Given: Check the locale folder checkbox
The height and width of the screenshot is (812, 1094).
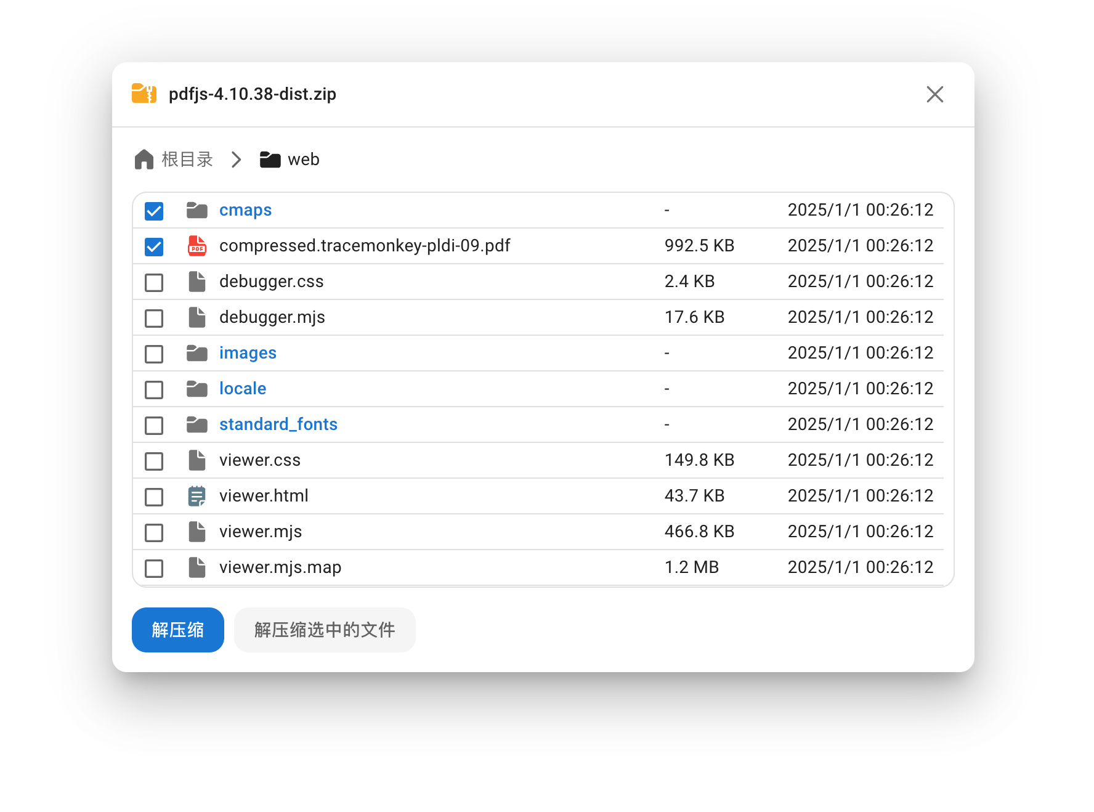Looking at the screenshot, I should (153, 389).
